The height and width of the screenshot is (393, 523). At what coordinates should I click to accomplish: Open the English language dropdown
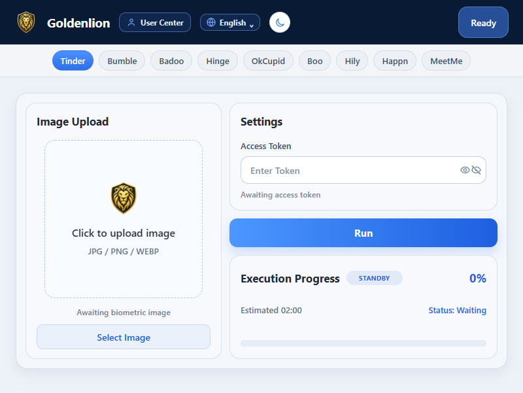(x=230, y=22)
